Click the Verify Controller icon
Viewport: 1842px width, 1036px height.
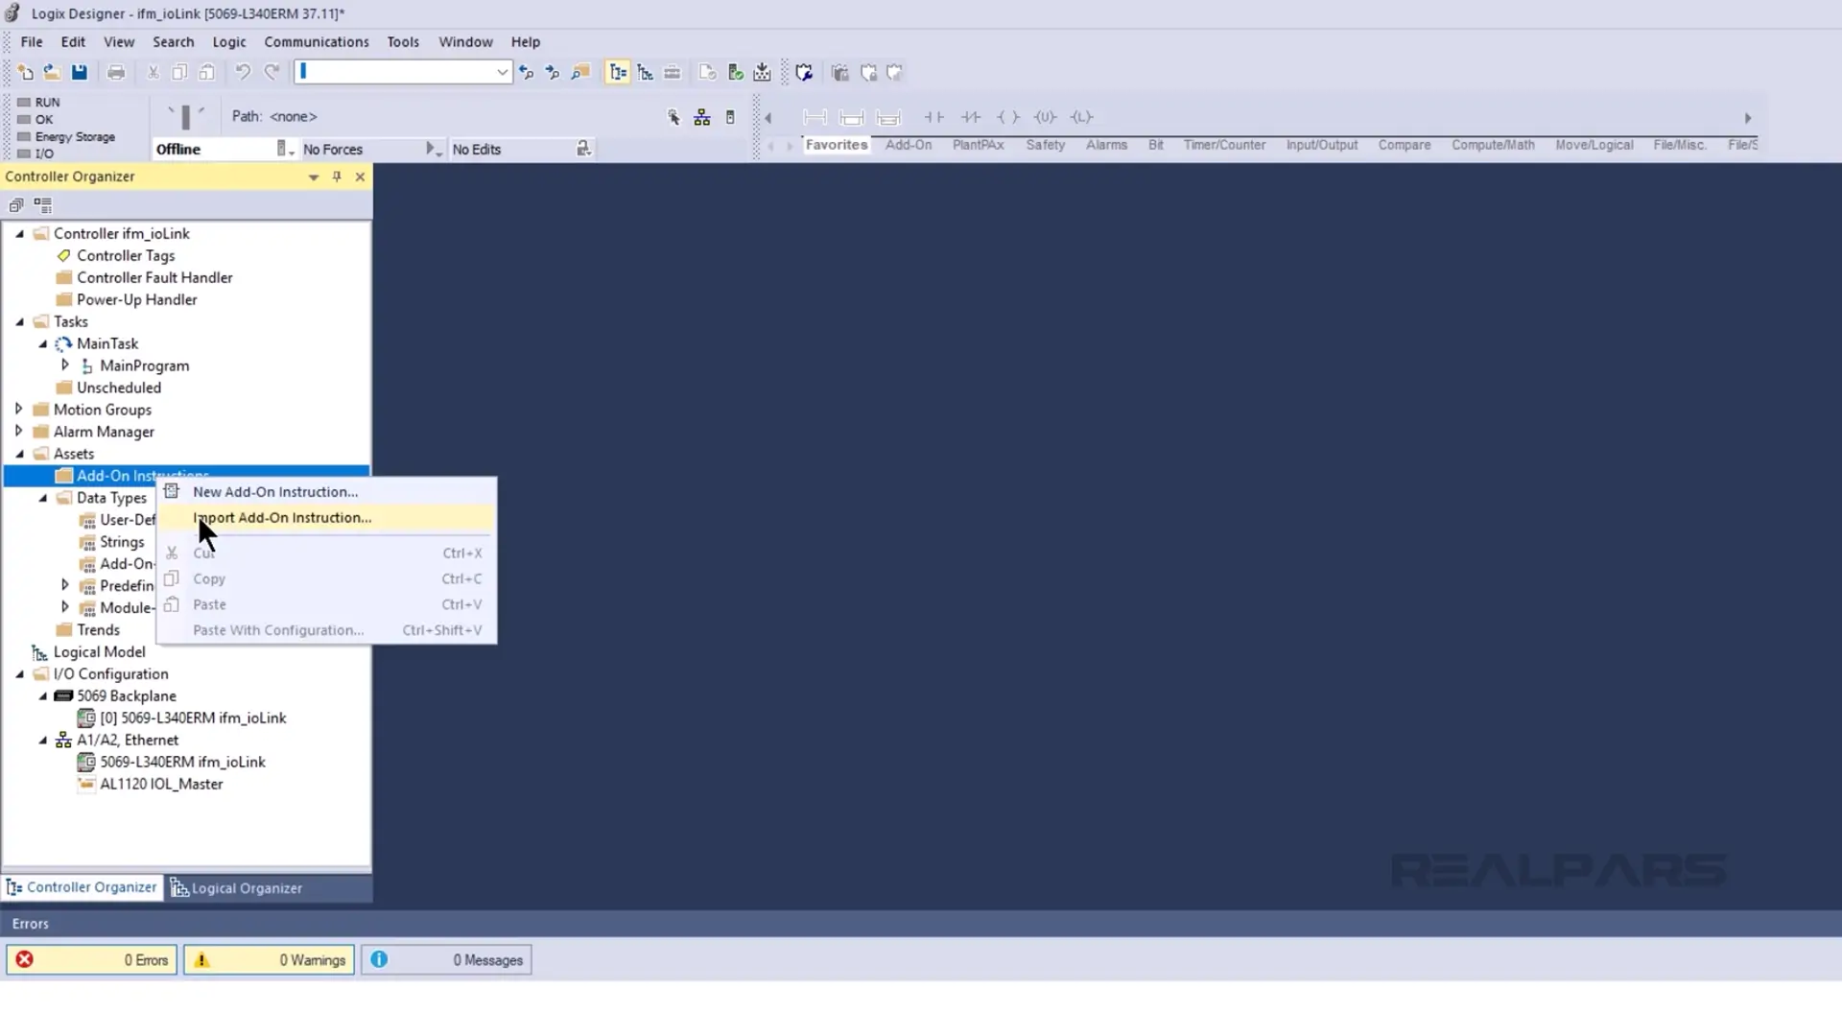coord(736,72)
